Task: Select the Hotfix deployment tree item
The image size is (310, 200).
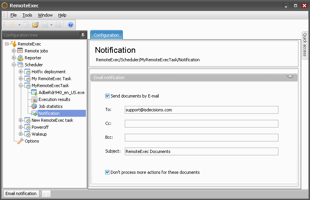Action: coord(49,72)
